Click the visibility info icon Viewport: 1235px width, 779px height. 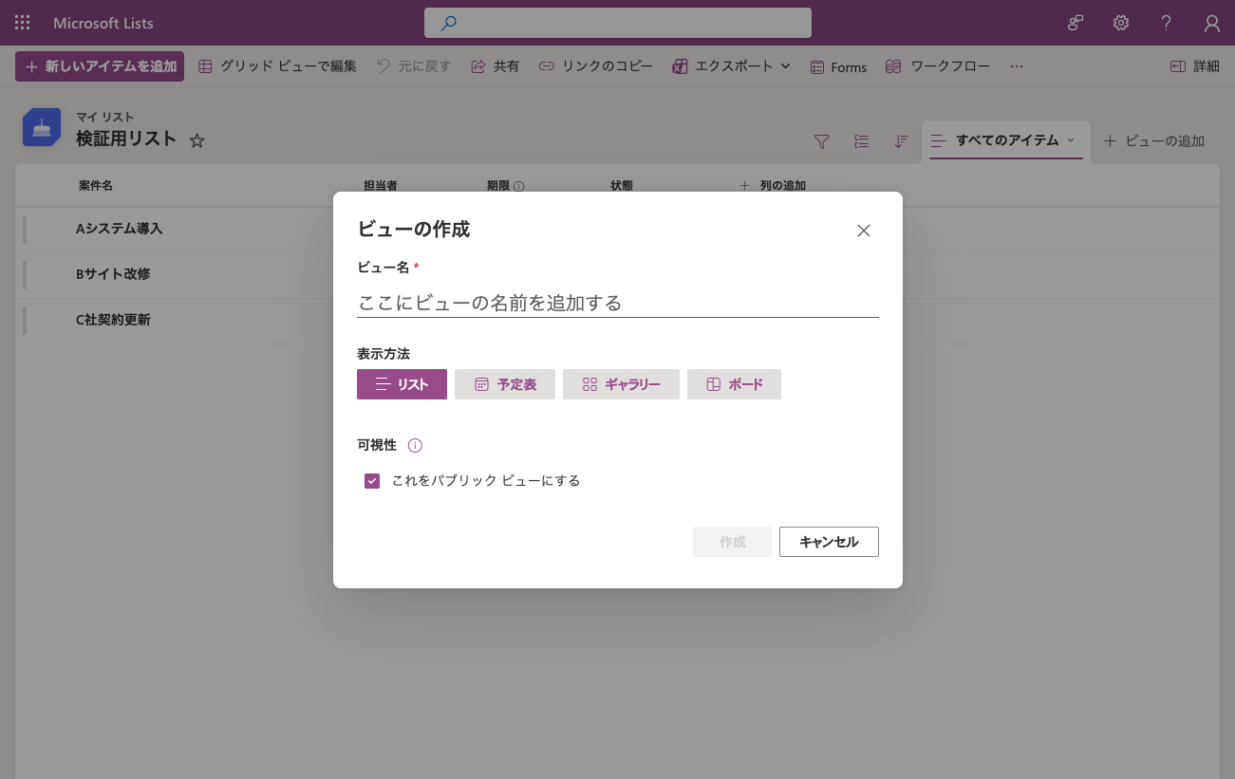415,445
